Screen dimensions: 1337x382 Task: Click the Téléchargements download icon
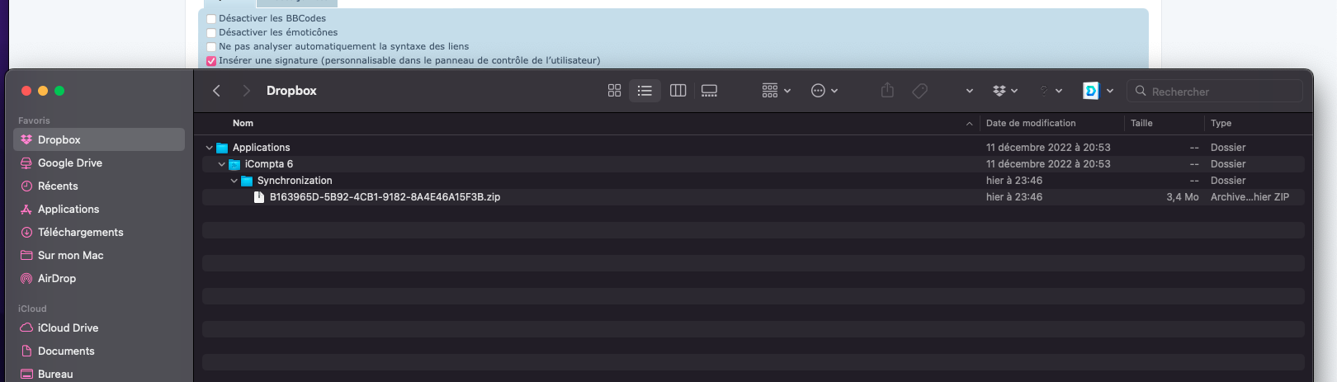coord(26,232)
